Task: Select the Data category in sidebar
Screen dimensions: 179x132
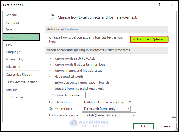Action: point(21,30)
